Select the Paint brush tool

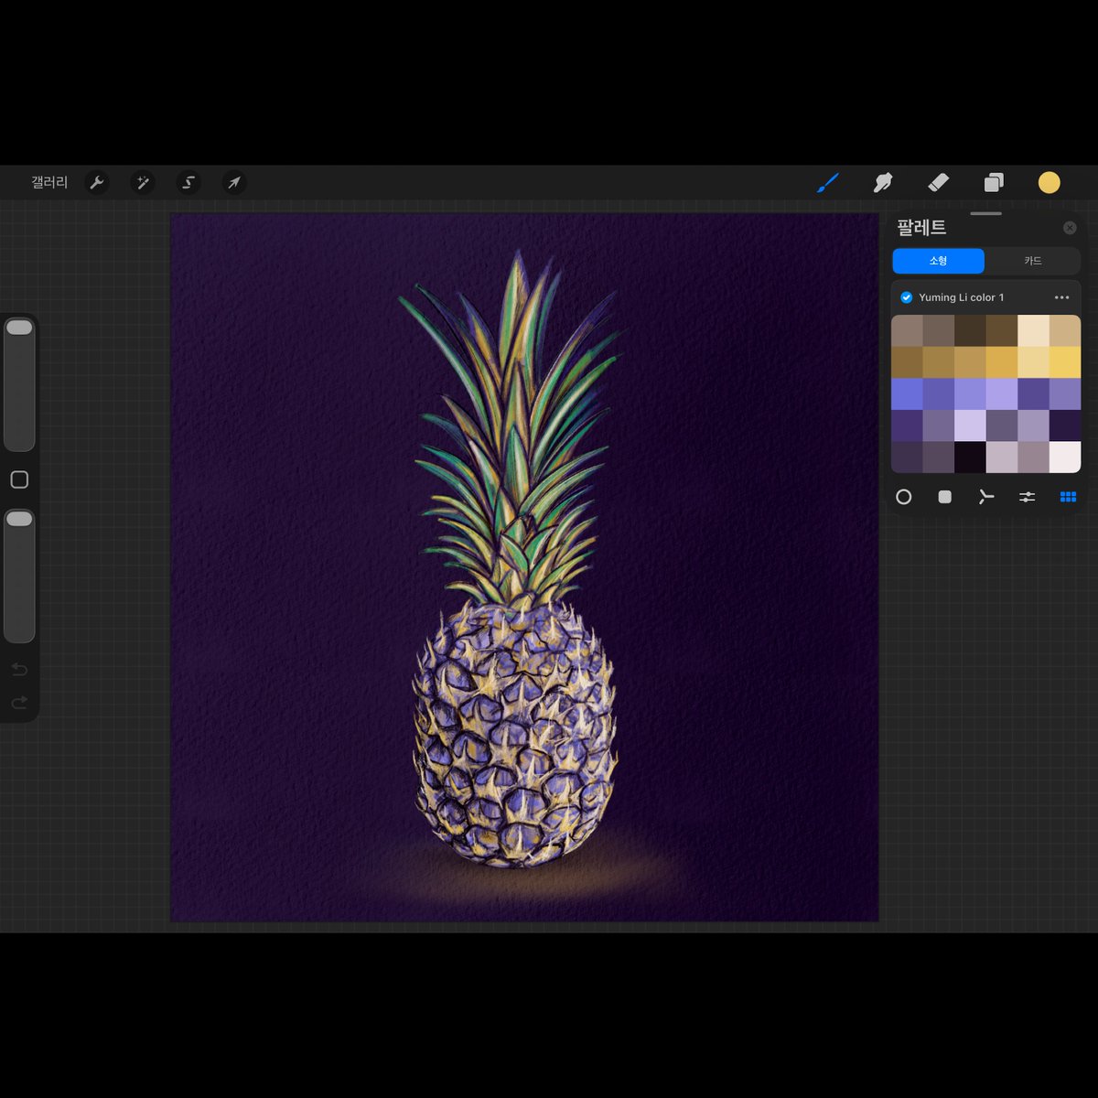point(828,182)
